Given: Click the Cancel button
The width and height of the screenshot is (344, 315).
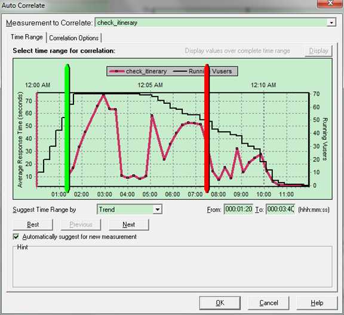Looking at the screenshot, I should click(x=269, y=303).
